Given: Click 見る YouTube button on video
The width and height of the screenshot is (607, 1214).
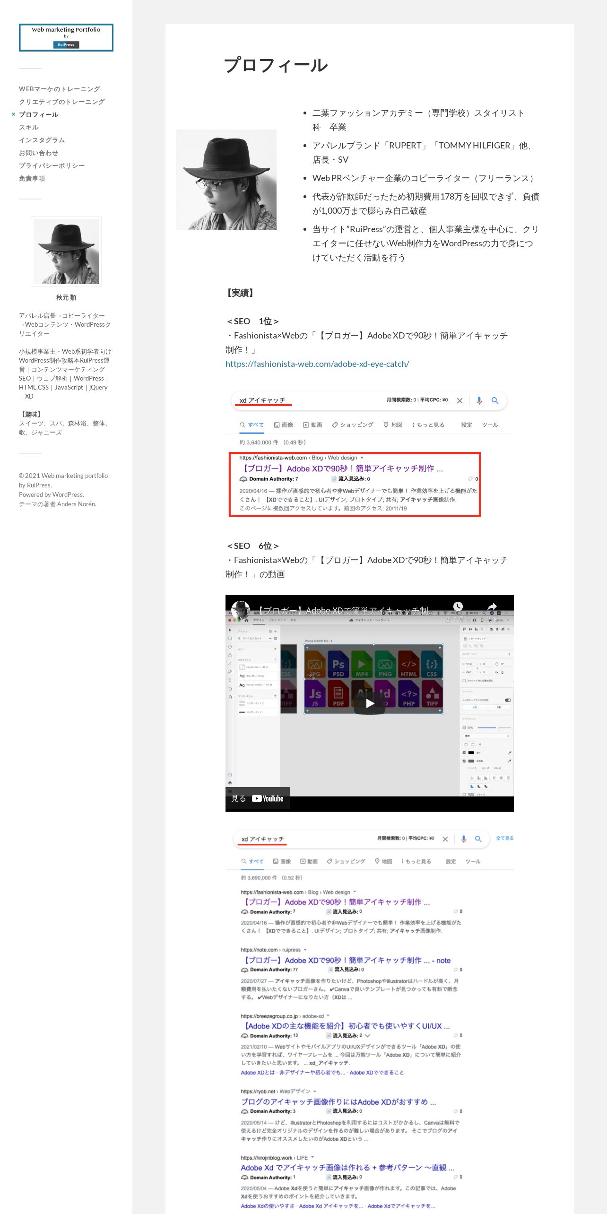Looking at the screenshot, I should 258,798.
